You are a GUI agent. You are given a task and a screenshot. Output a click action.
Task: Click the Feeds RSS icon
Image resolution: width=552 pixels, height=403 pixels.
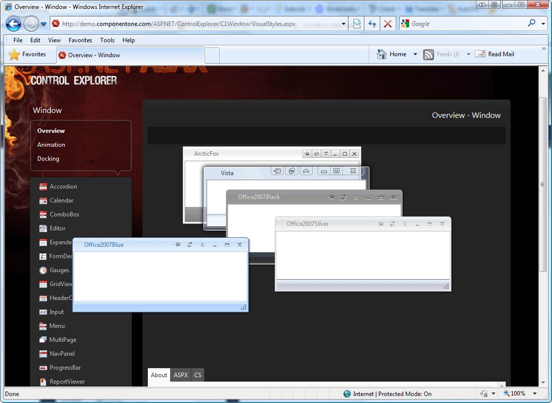[x=429, y=55]
